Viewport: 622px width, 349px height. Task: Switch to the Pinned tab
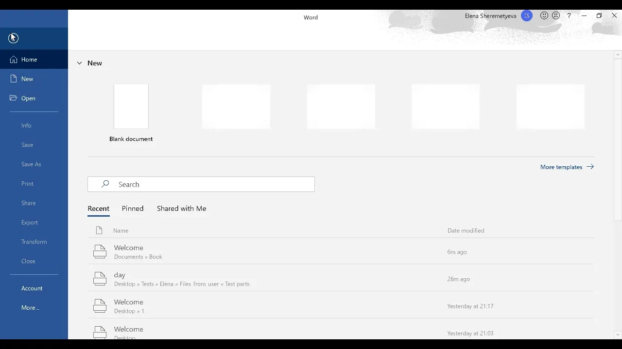click(132, 208)
